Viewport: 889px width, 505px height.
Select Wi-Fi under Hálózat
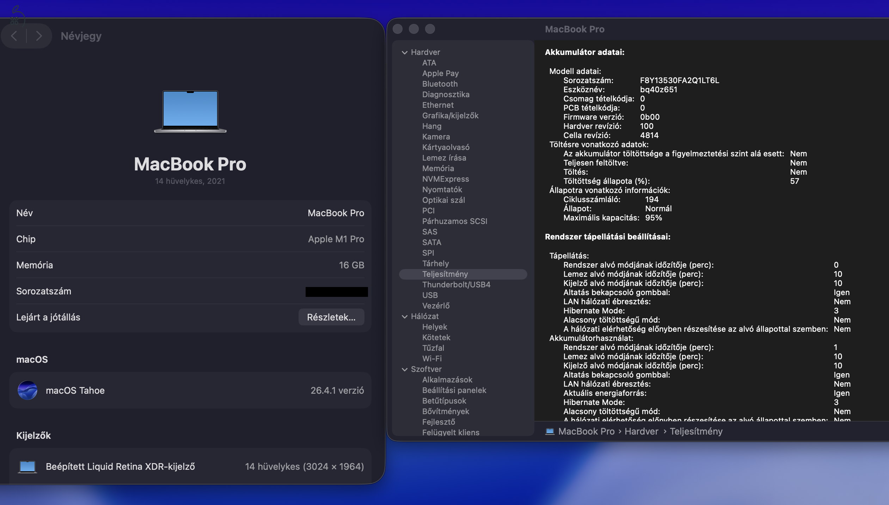(432, 359)
